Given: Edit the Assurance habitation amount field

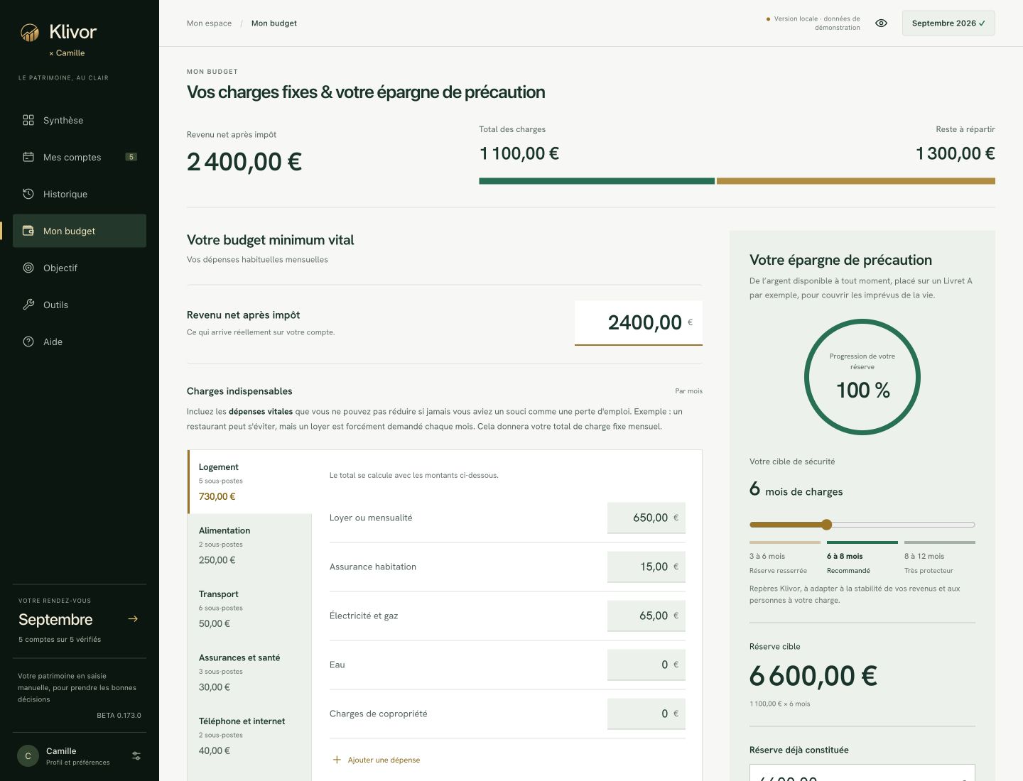Looking at the screenshot, I should point(646,567).
